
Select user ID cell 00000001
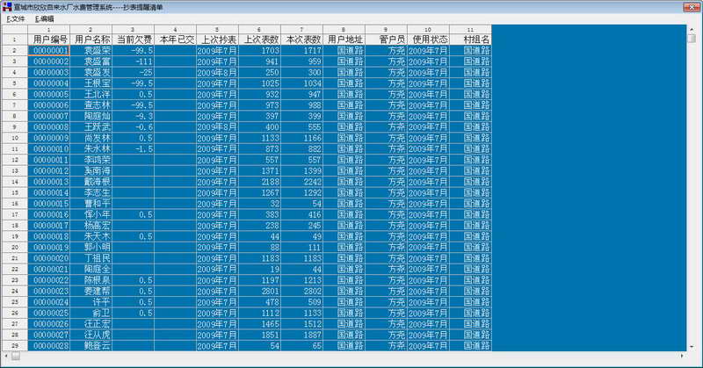pyautogui.click(x=49, y=50)
